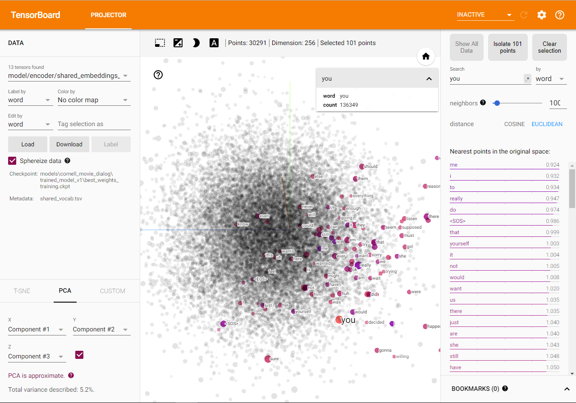The width and height of the screenshot is (576, 403).
Task: Click neighbors count number field
Action: (558, 103)
